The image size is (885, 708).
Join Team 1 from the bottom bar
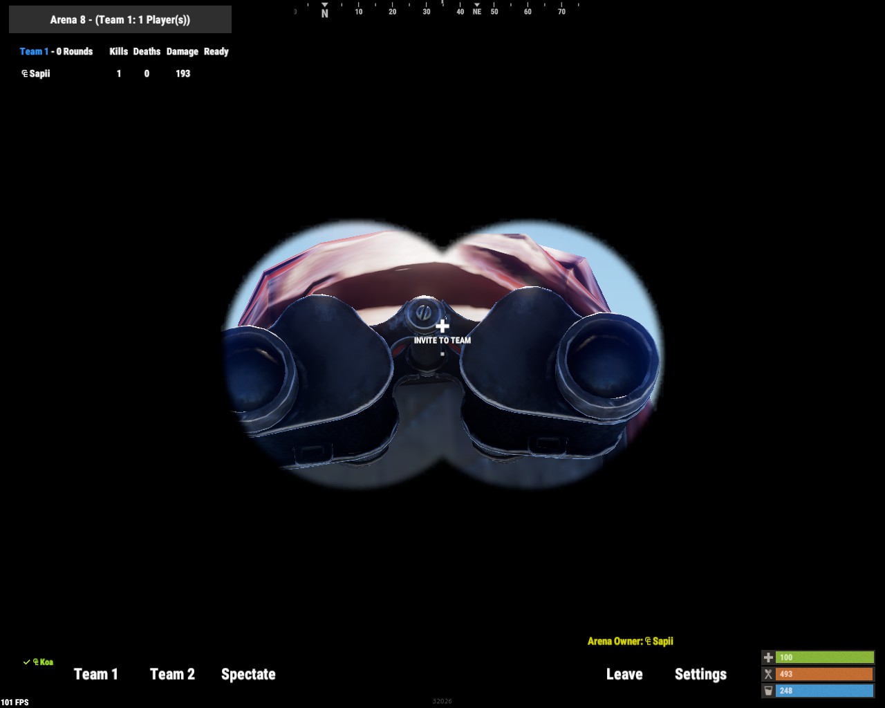pos(96,674)
